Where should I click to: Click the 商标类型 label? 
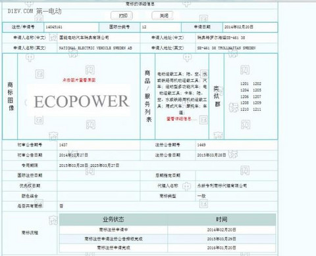pyautogui.click(x=168, y=196)
